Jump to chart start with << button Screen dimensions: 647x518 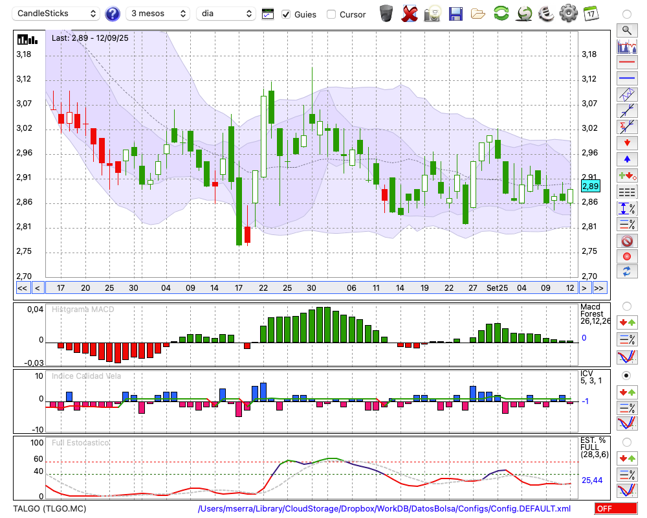[x=23, y=288]
